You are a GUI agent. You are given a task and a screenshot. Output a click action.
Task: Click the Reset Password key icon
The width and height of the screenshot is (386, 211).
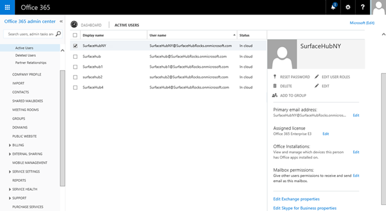275,77
